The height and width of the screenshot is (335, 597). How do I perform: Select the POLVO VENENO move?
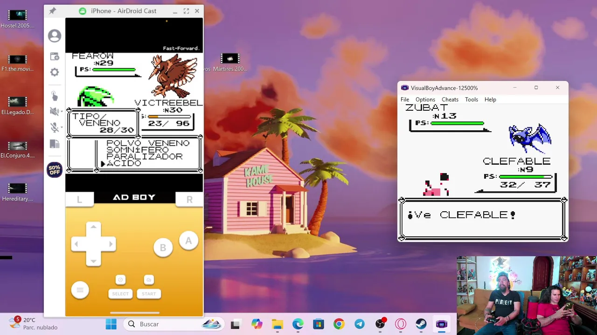click(x=148, y=143)
